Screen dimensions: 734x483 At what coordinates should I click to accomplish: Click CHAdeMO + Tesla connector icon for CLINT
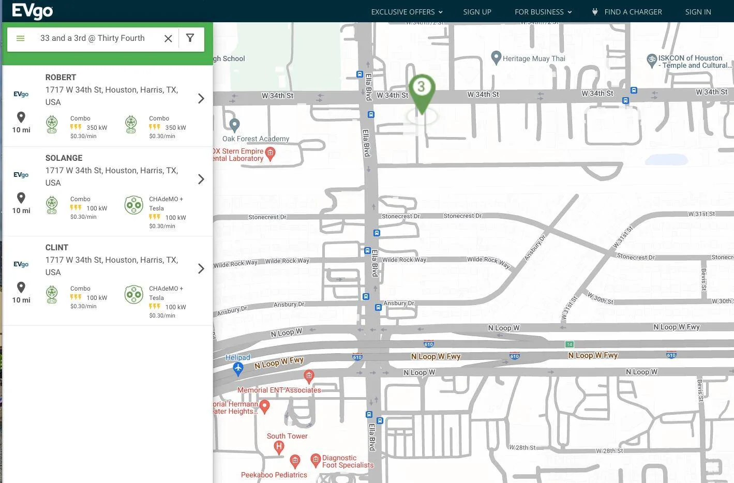tap(134, 295)
